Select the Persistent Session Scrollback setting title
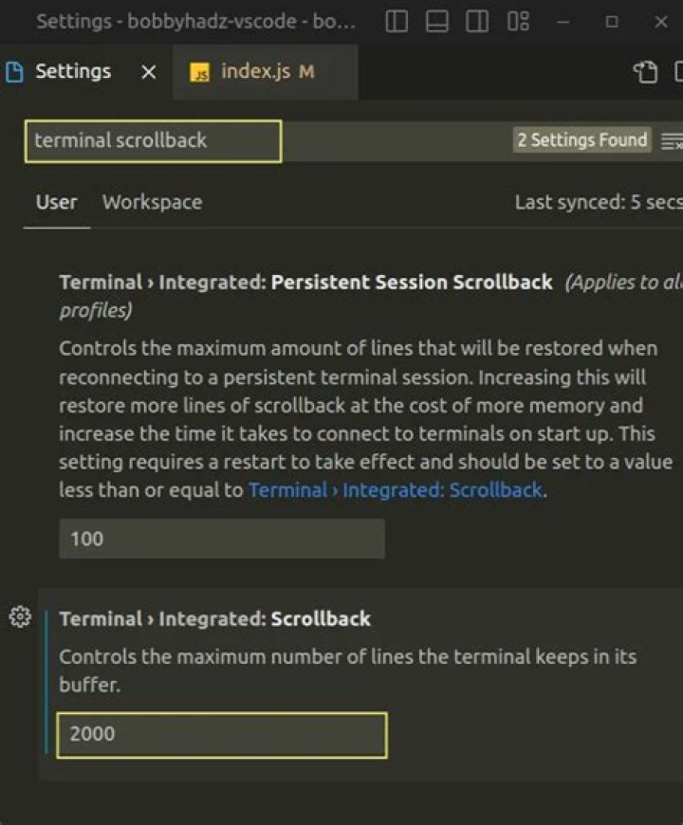683x825 pixels. (305, 283)
